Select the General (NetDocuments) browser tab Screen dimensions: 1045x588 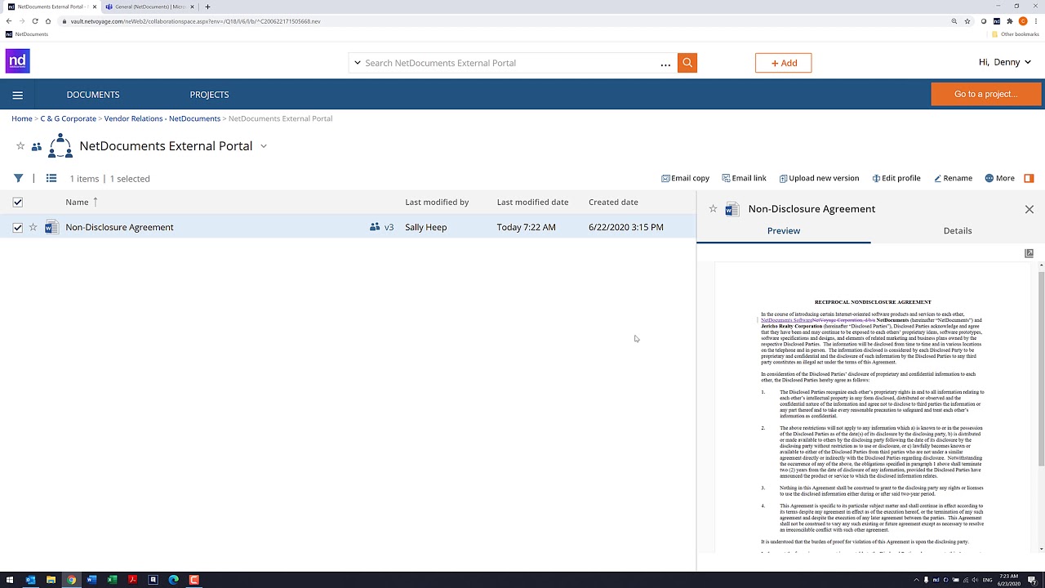pos(149,7)
